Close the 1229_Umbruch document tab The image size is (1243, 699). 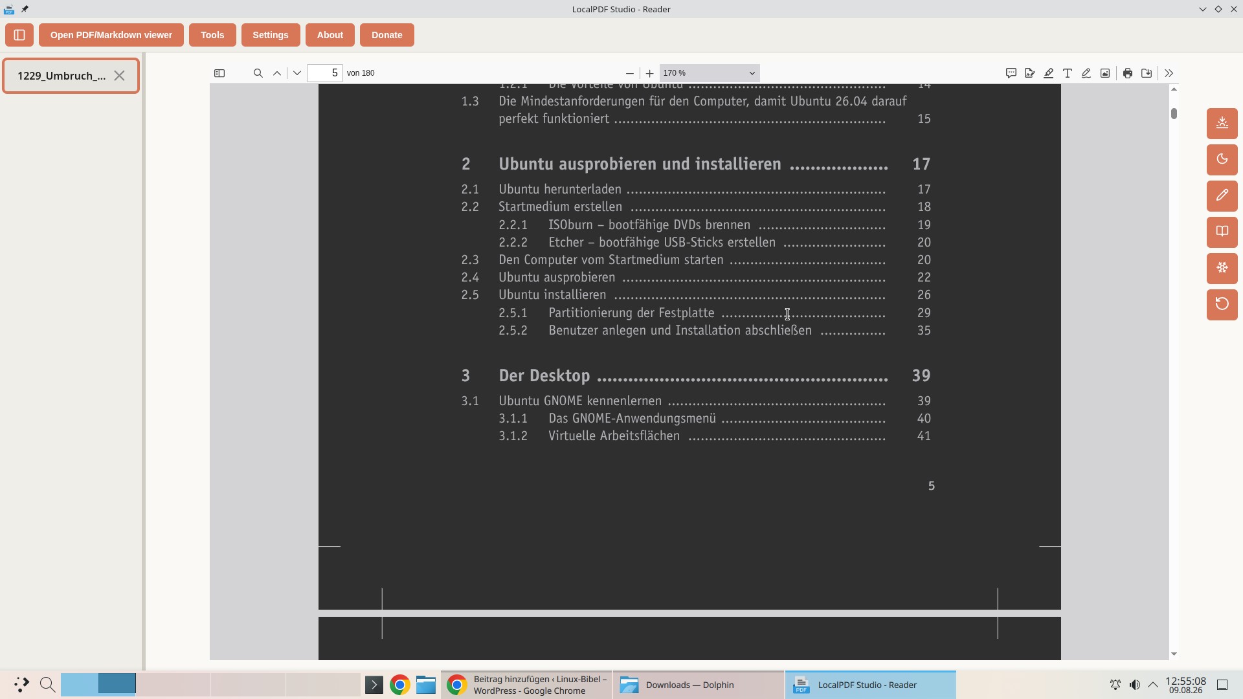coord(119,76)
